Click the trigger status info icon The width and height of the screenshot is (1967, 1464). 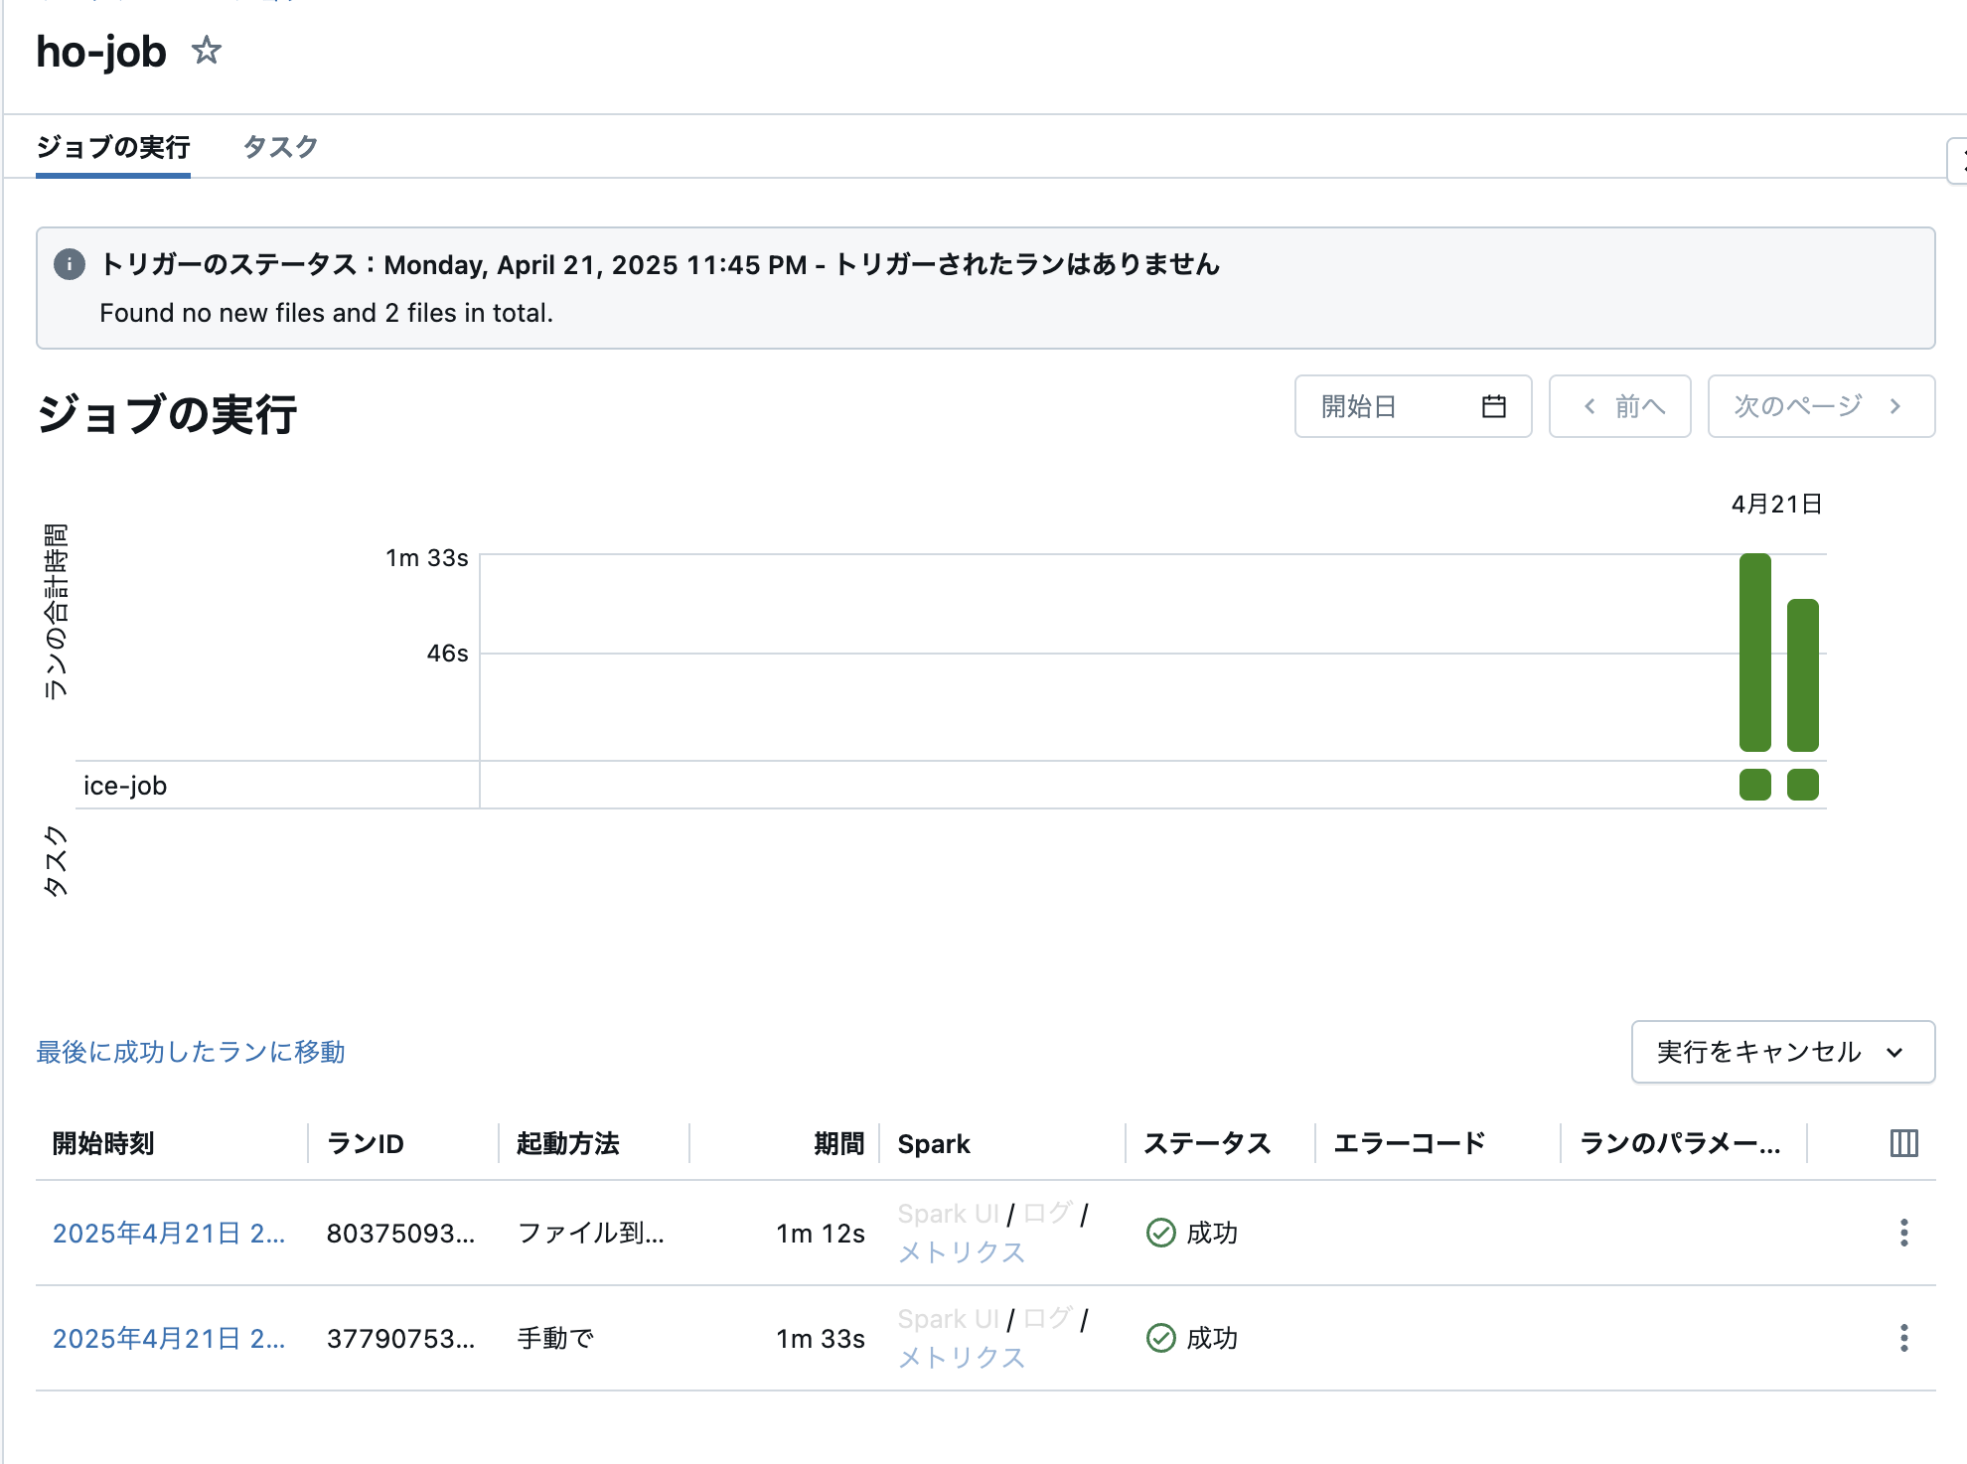pyautogui.click(x=69, y=264)
